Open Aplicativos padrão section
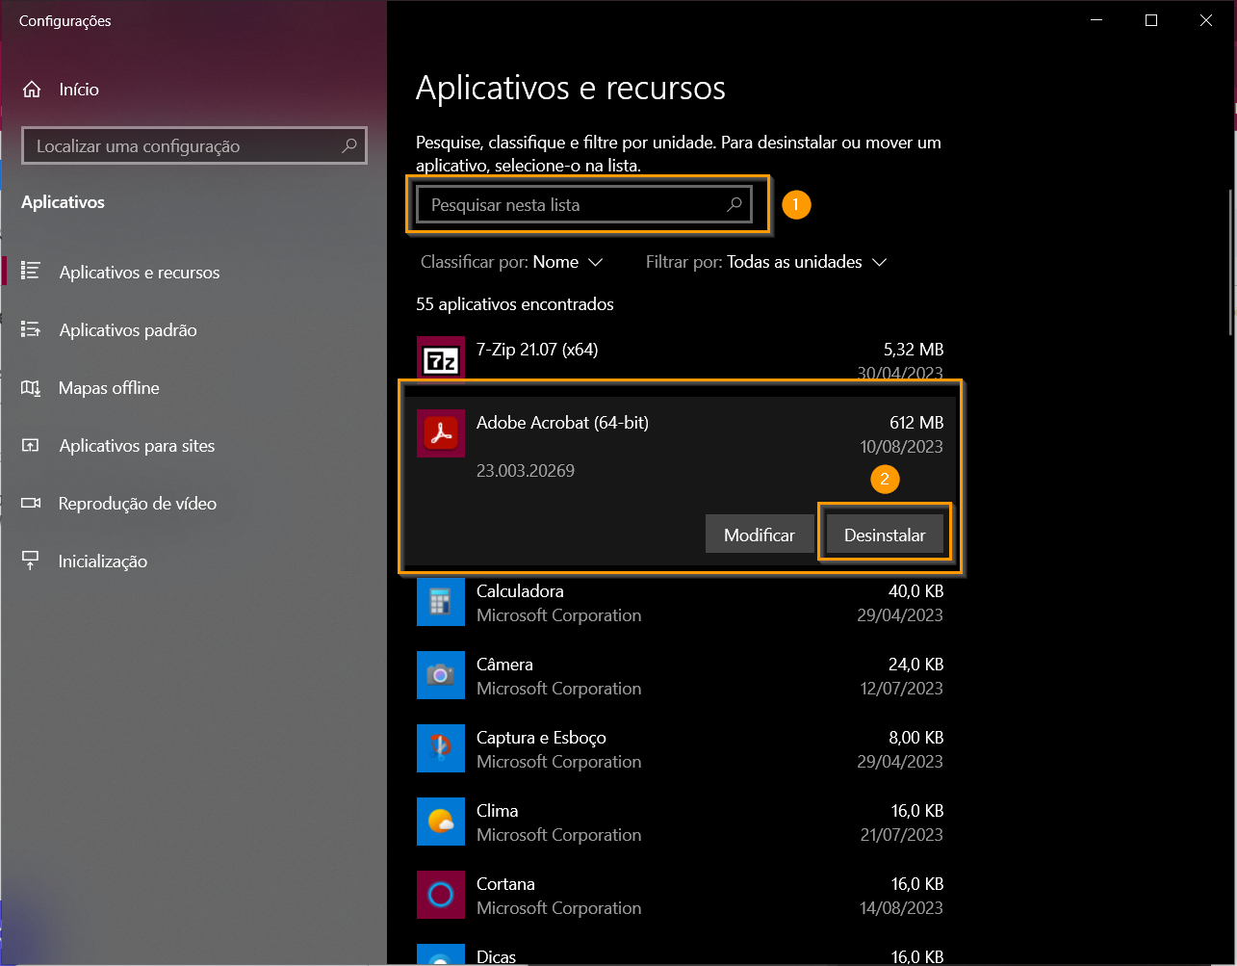1237x966 pixels. (193, 329)
